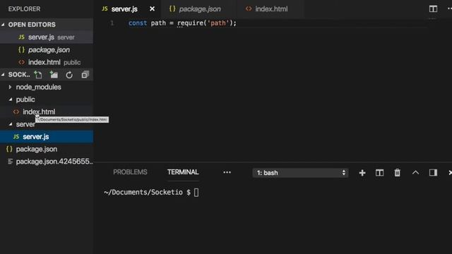The width and height of the screenshot is (452, 254).
Task: Close the server.js editor tab
Action: click(x=152, y=9)
